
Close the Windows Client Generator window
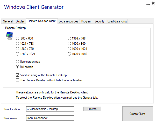click(x=153, y=3)
